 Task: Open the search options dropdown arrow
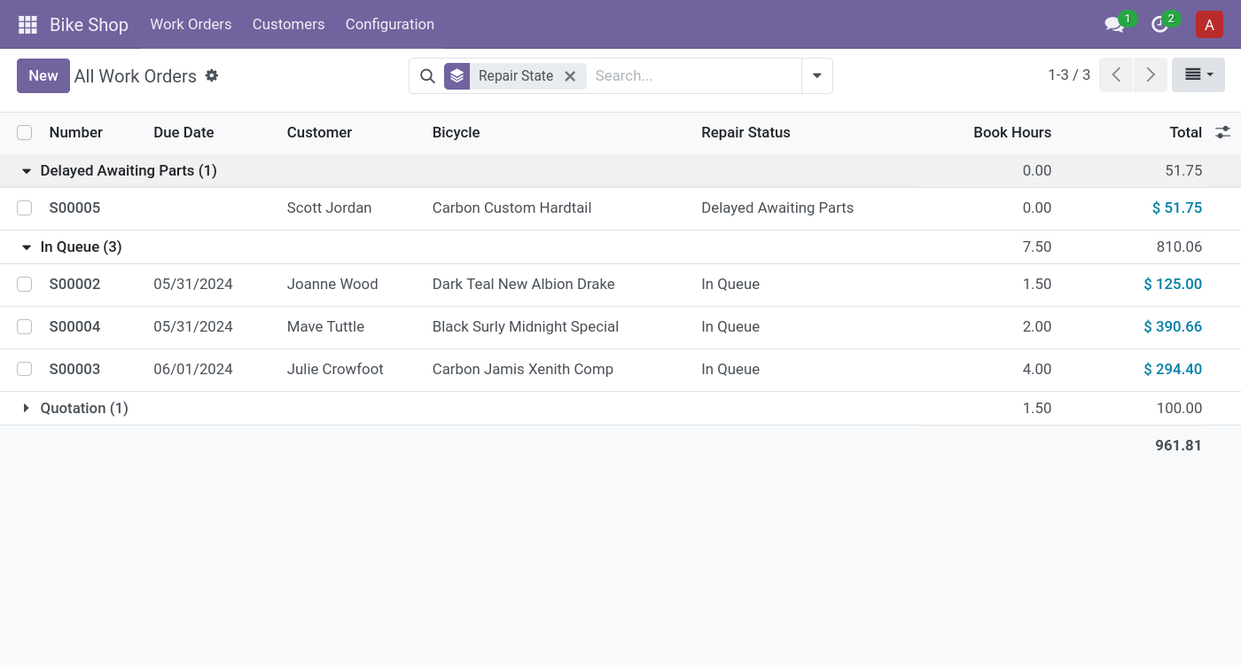[816, 76]
